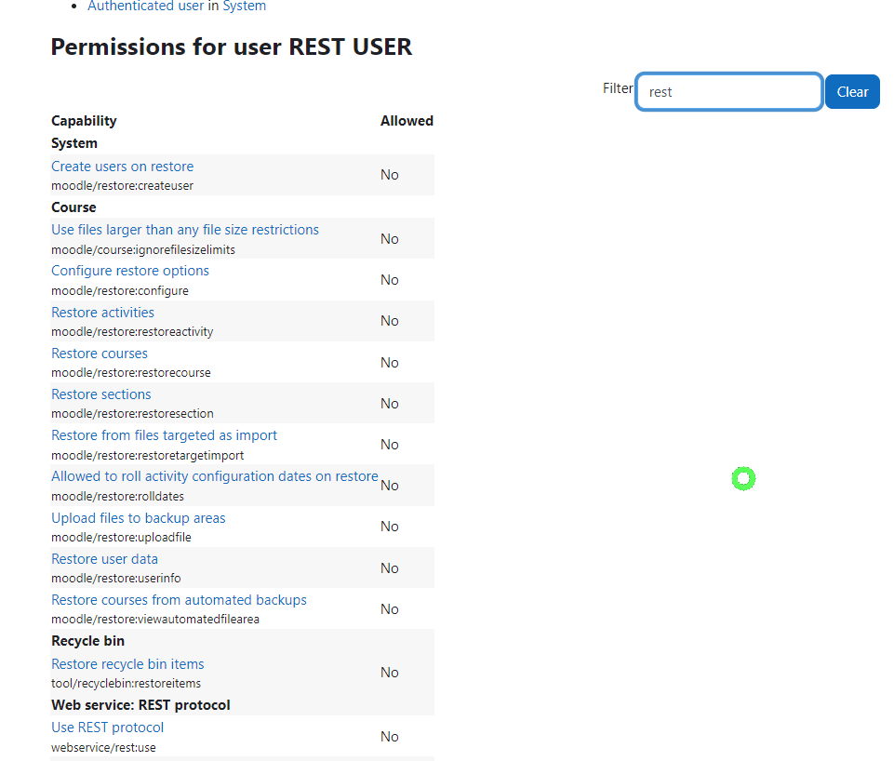Image resolution: width=894 pixels, height=761 pixels.
Task: Open 'Restore courses from automated backups' link
Action: [179, 600]
